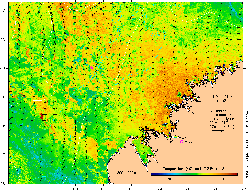Click latitude label -16
Screen dimensions: 249x192
[3, 126]
